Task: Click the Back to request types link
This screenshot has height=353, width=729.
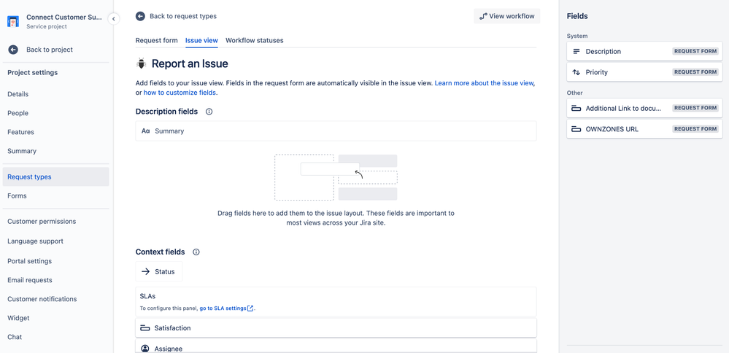Action: click(x=183, y=16)
